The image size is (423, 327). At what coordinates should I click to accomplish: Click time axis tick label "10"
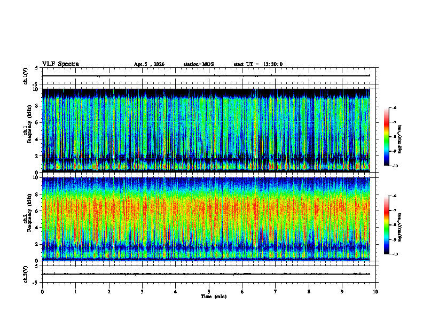pyautogui.click(x=375, y=292)
